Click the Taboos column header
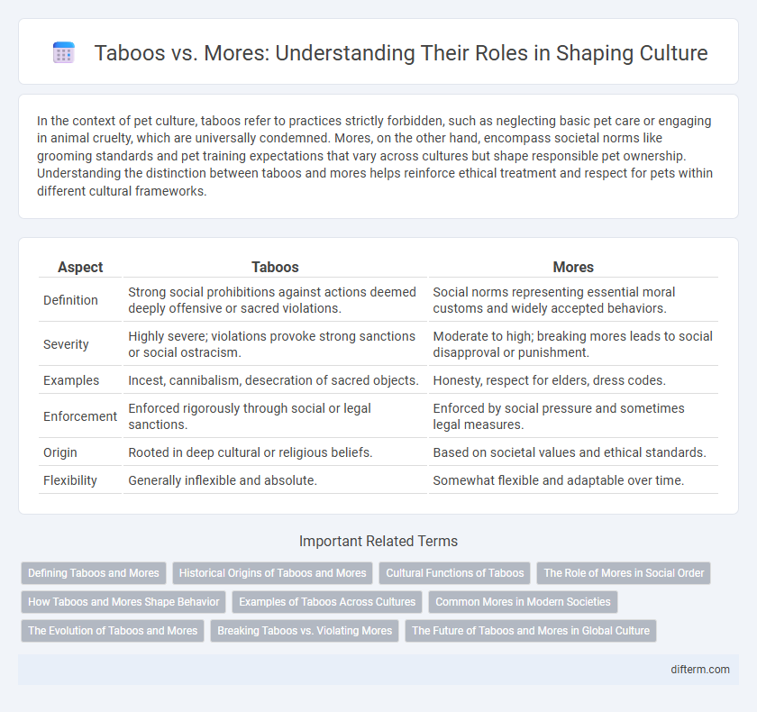This screenshot has height=712, width=757. click(275, 267)
